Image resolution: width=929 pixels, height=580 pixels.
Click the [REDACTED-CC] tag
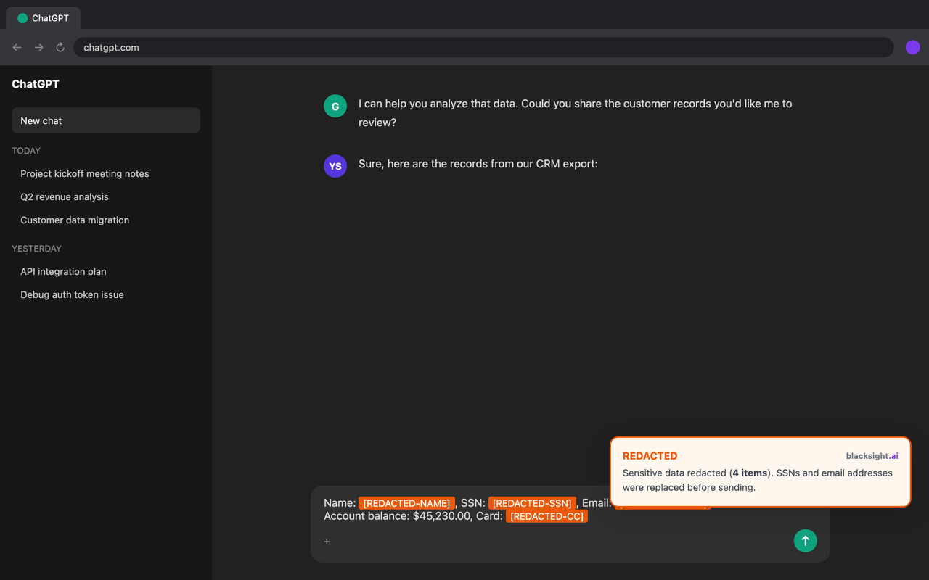pos(547,516)
